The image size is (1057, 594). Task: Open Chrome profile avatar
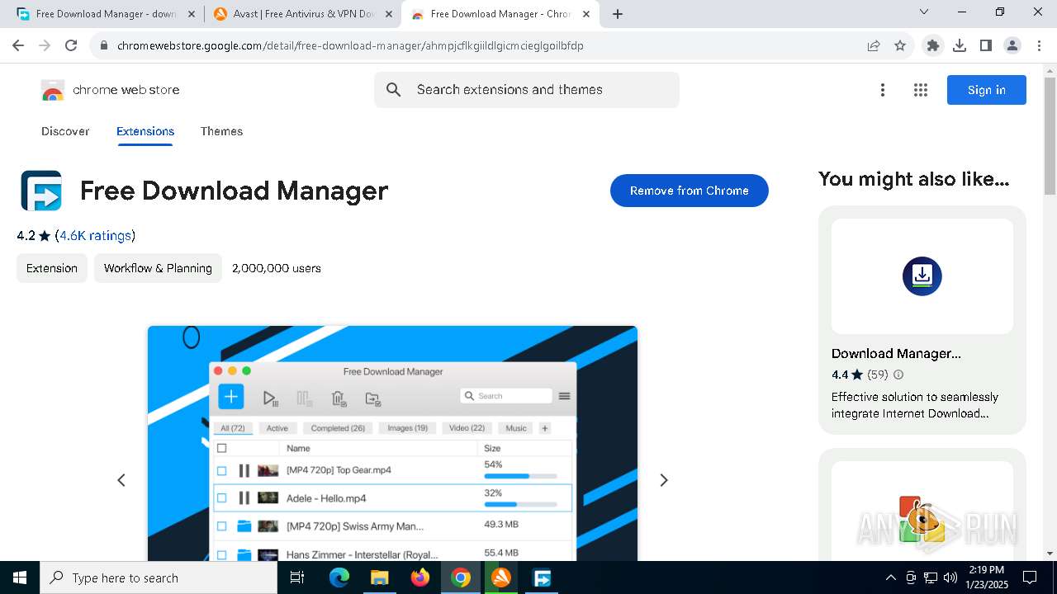coord(1012,45)
